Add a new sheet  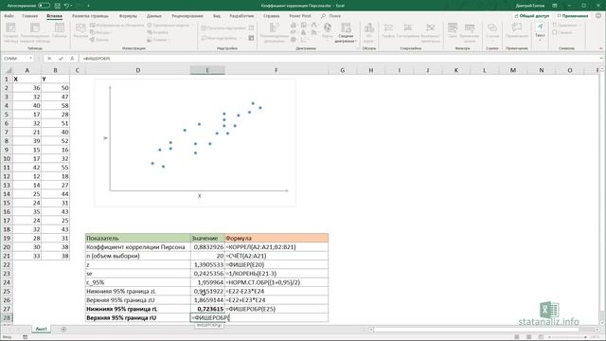[x=63, y=330]
